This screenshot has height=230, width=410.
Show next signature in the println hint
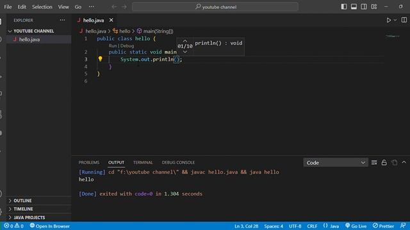tap(185, 52)
